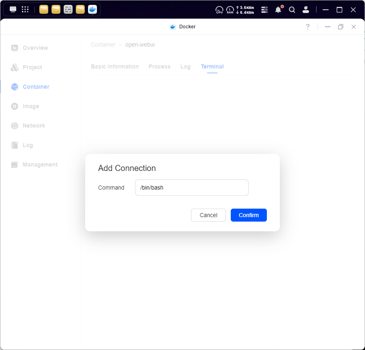Click the Command input field
The height and width of the screenshot is (350, 365).
click(x=191, y=188)
